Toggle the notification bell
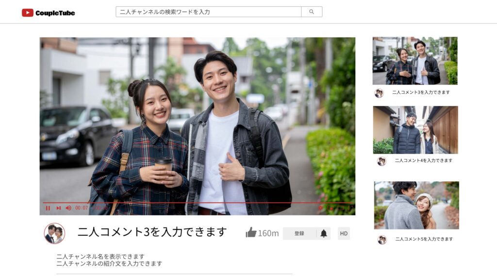Image resolution: width=497 pixels, height=280 pixels. (324, 233)
